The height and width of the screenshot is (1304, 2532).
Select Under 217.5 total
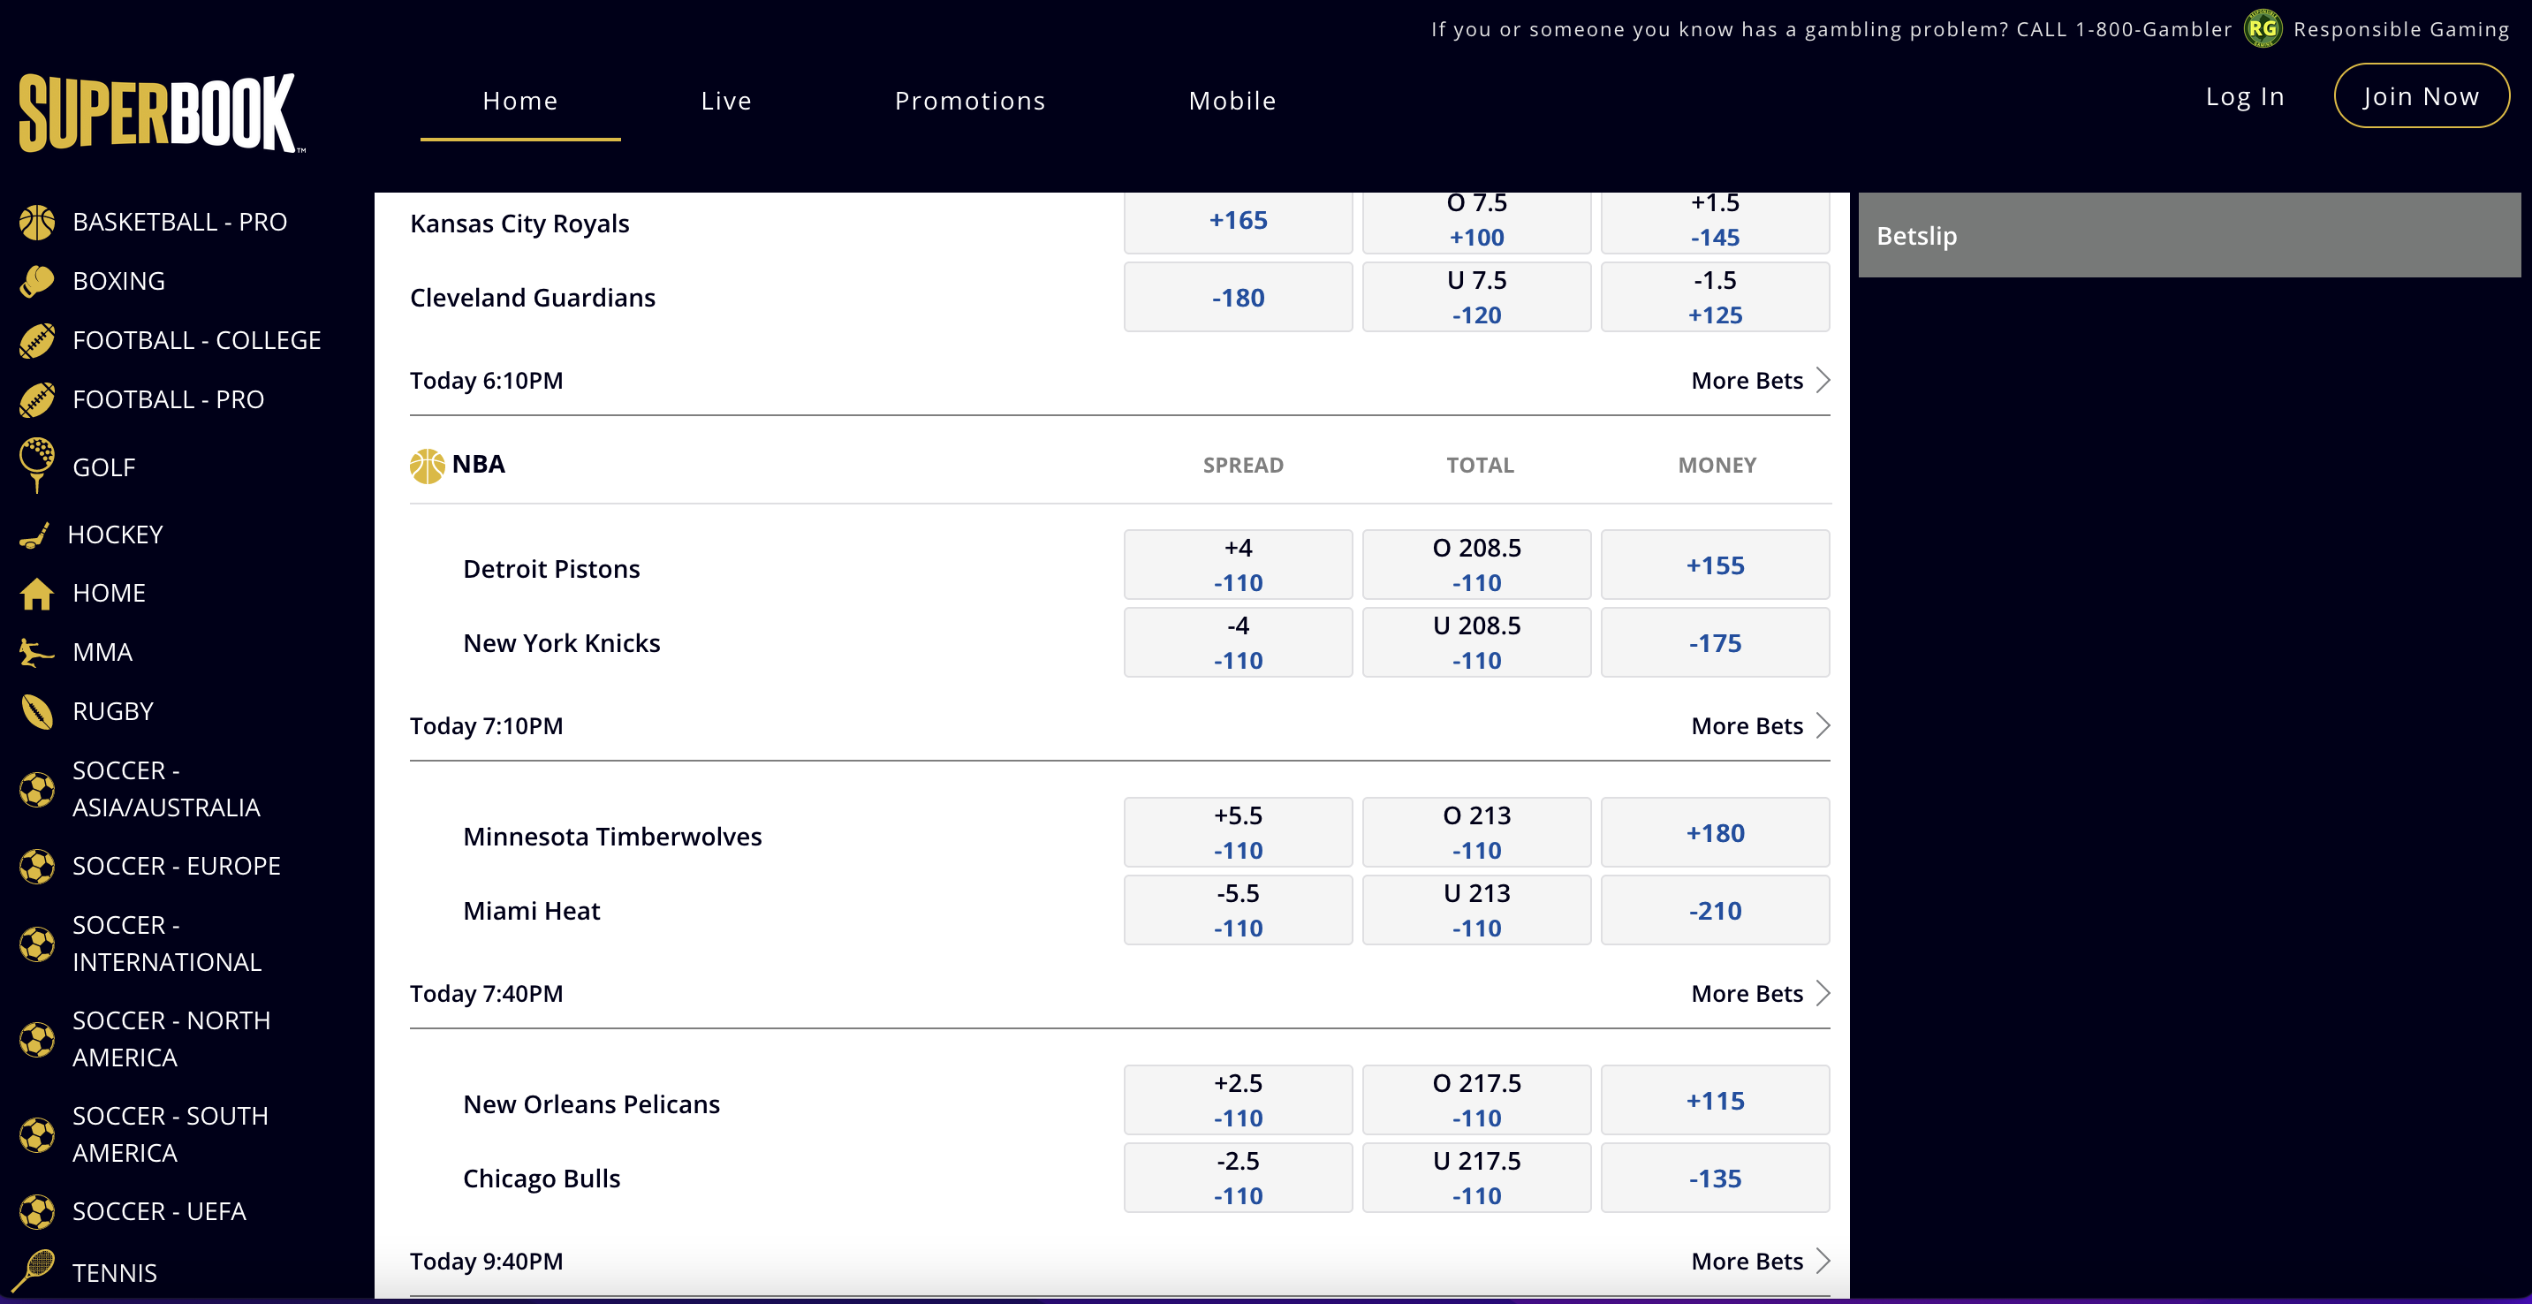1476,1179
